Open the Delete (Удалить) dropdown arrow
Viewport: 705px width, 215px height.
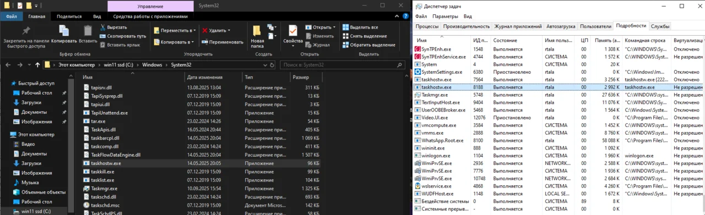point(229,30)
